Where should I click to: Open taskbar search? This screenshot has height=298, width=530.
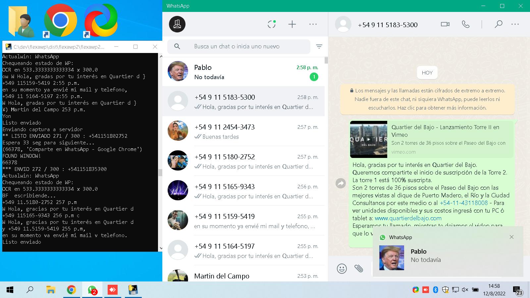point(30,290)
